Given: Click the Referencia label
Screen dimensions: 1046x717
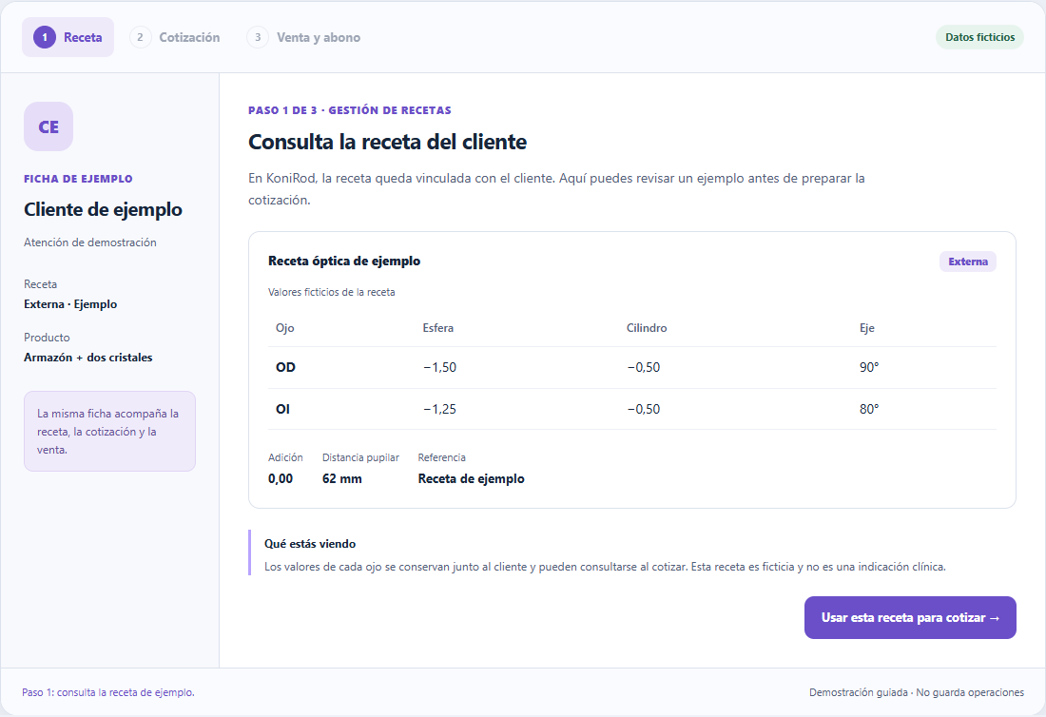Looking at the screenshot, I should [441, 457].
